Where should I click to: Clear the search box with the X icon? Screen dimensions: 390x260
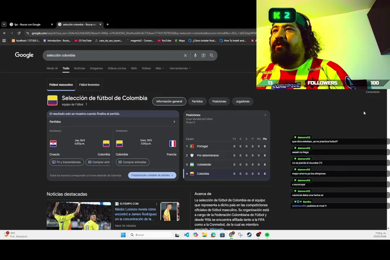pos(185,56)
